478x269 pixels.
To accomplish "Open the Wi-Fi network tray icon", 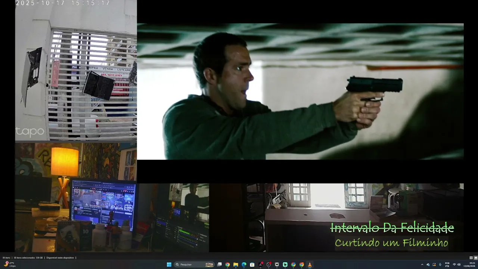I will (x=454, y=265).
